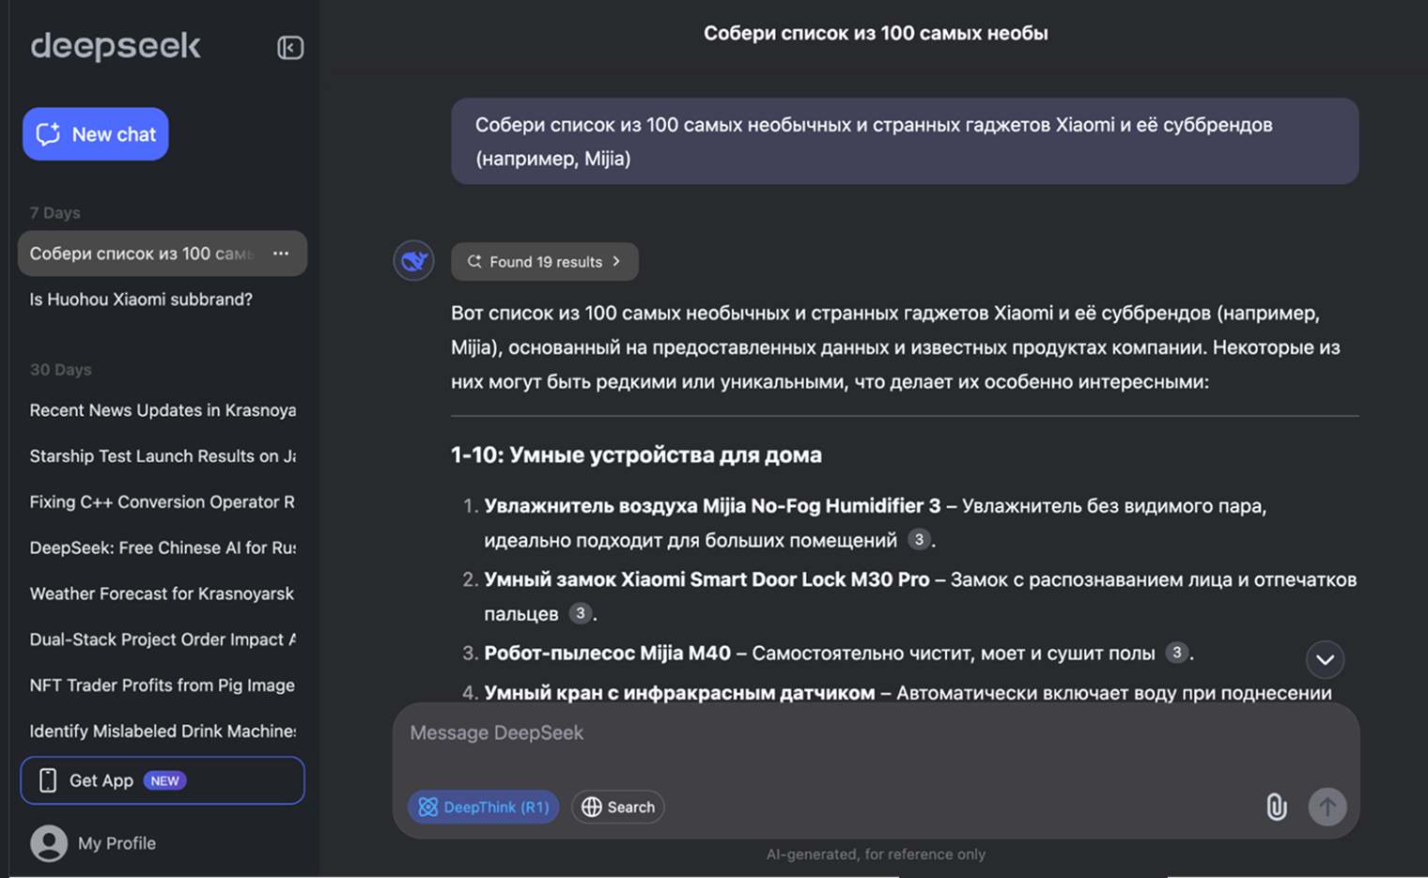Open 'Dual-Stack Project Order Impact' chat
1428x878 pixels.
[163, 639]
